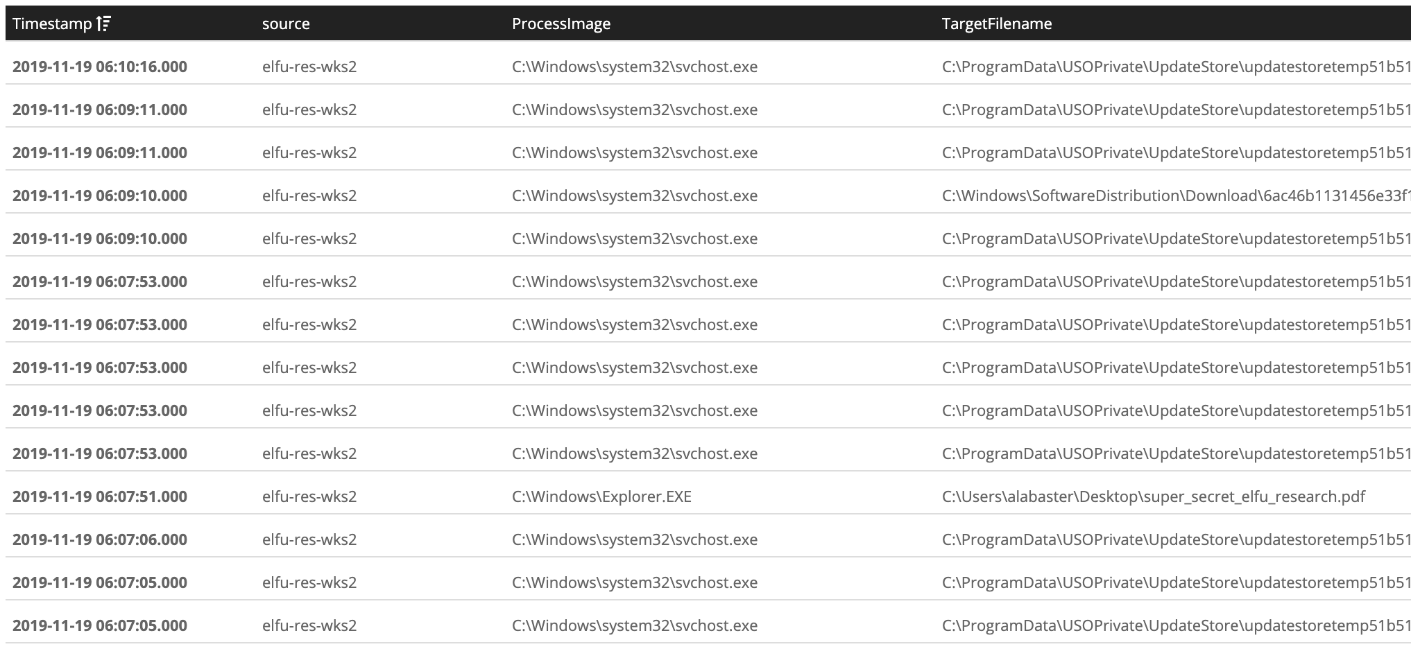1411x649 pixels.
Task: Click super_secret_elfu_research.pdf target filename
Action: pyautogui.click(x=1154, y=496)
